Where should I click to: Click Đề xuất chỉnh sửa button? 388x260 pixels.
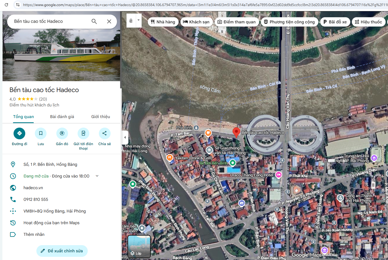pyautogui.click(x=62, y=251)
